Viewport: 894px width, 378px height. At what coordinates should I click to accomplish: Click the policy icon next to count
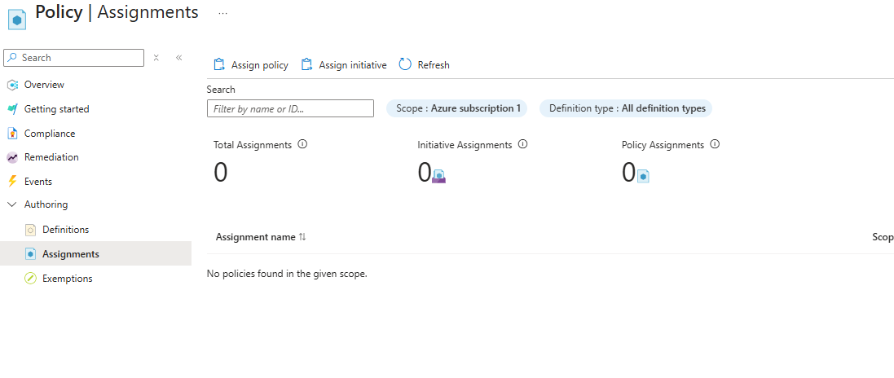(x=643, y=176)
